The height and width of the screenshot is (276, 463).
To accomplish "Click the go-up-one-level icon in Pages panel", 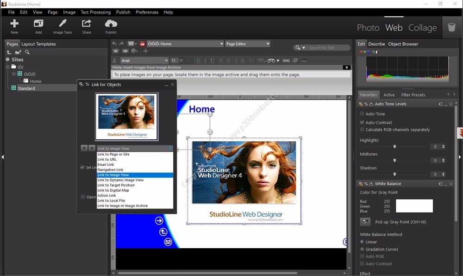I will tap(9, 52).
